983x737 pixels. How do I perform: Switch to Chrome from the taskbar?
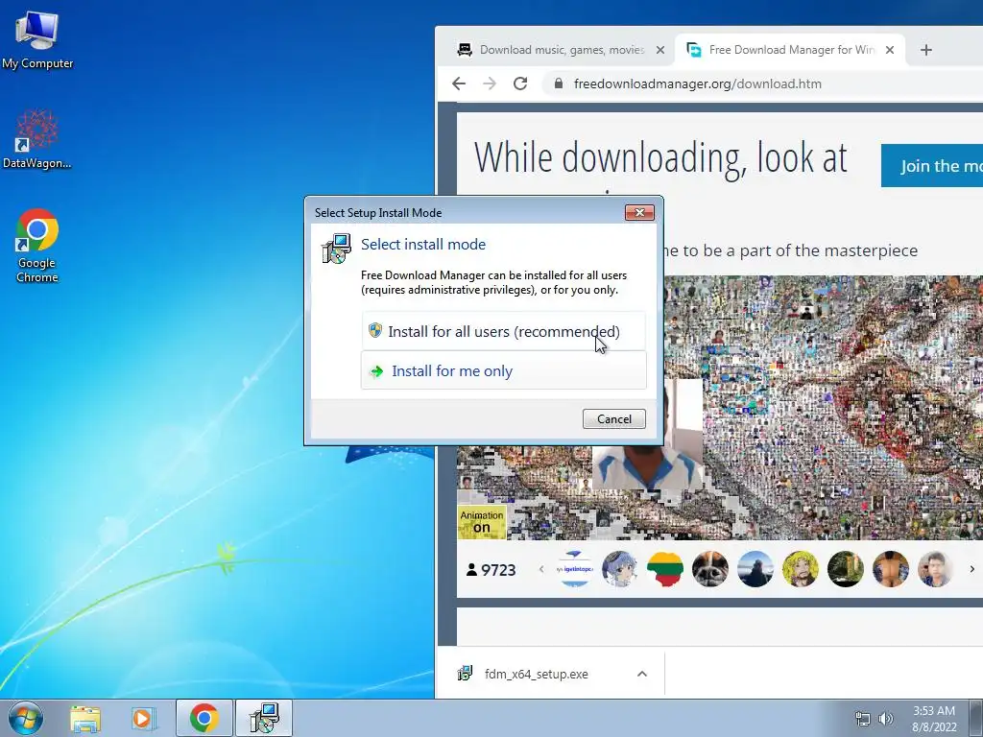pyautogui.click(x=204, y=718)
